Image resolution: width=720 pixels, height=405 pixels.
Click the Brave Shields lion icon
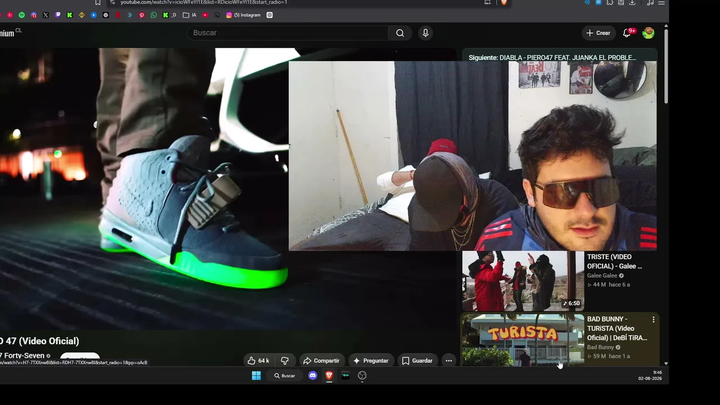coord(503,2)
